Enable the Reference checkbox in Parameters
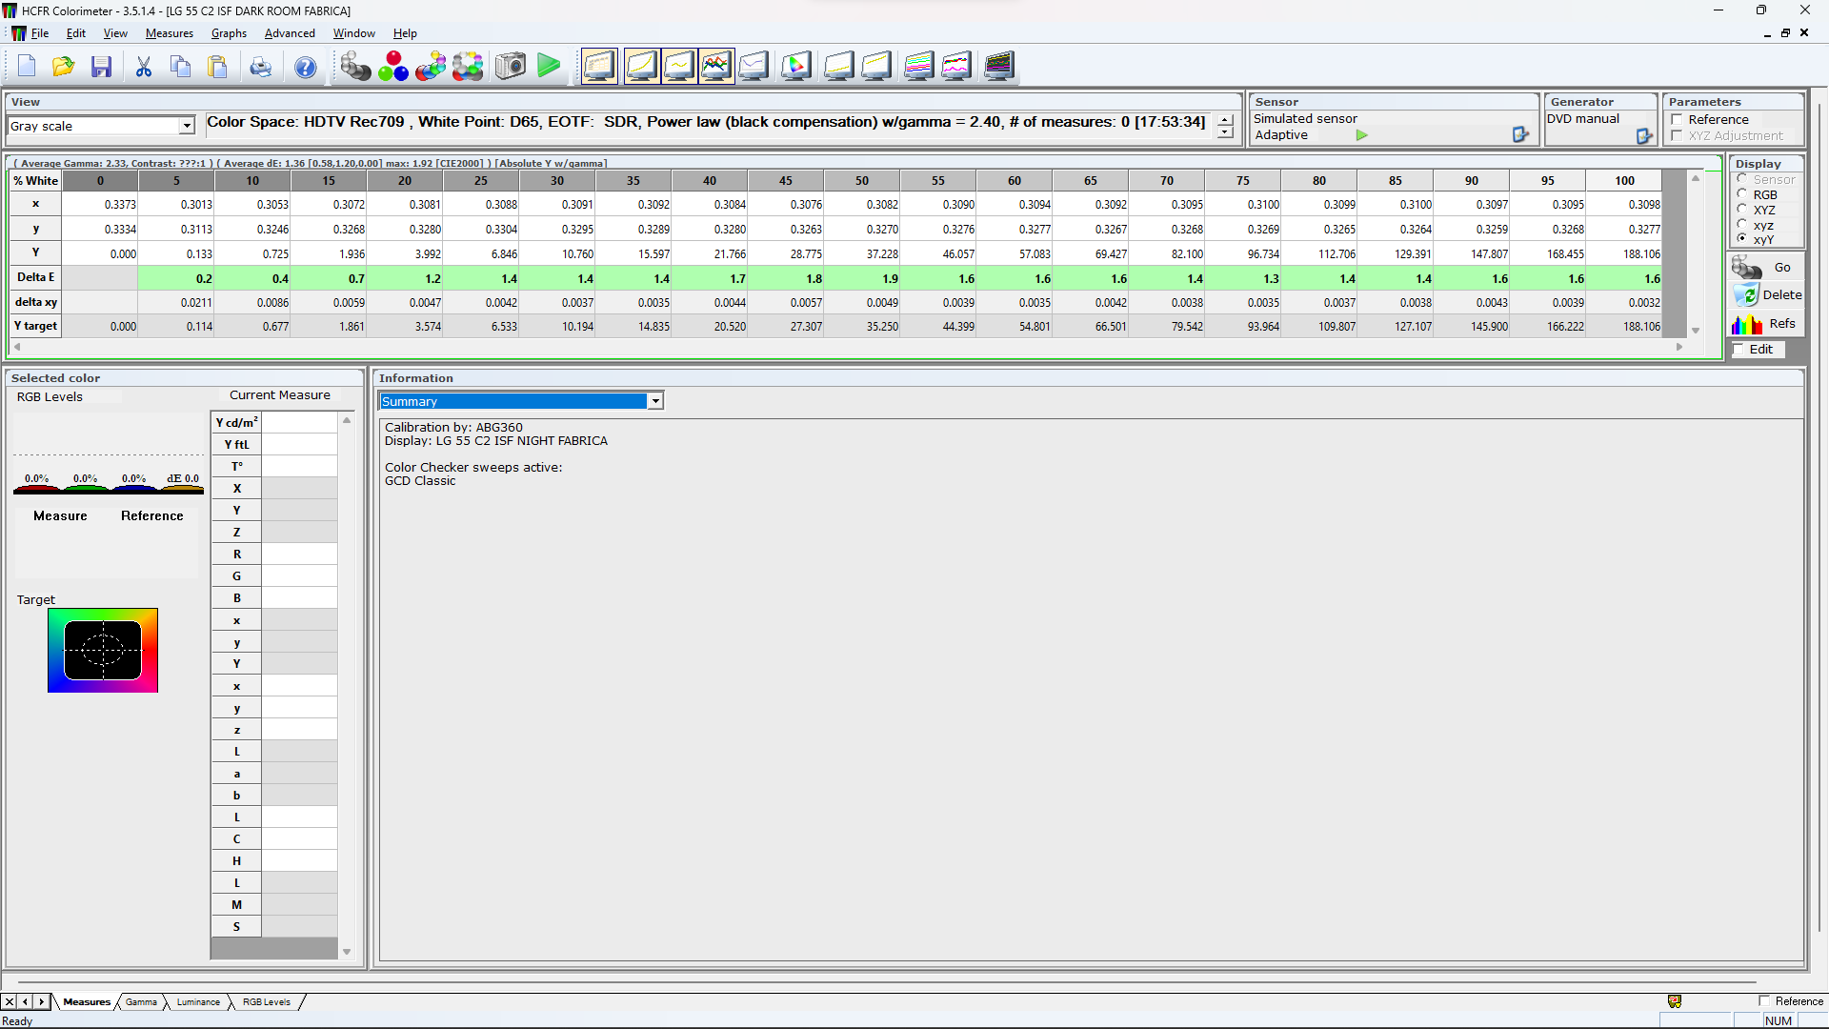1829x1029 pixels. (x=1677, y=120)
